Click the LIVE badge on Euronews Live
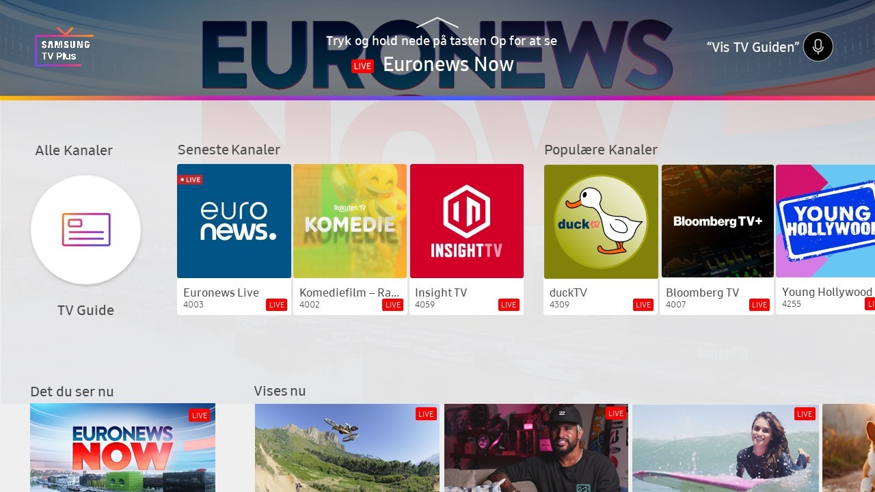This screenshot has height=492, width=875. (x=276, y=305)
